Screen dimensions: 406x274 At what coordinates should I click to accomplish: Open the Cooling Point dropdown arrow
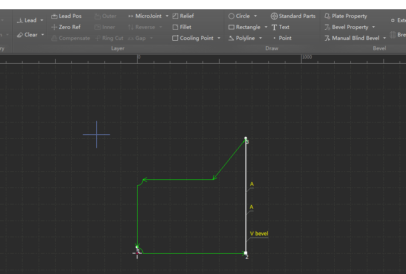[219, 38]
